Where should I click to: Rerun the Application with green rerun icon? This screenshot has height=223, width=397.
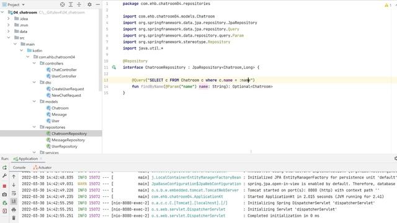pyautogui.click(x=4, y=167)
